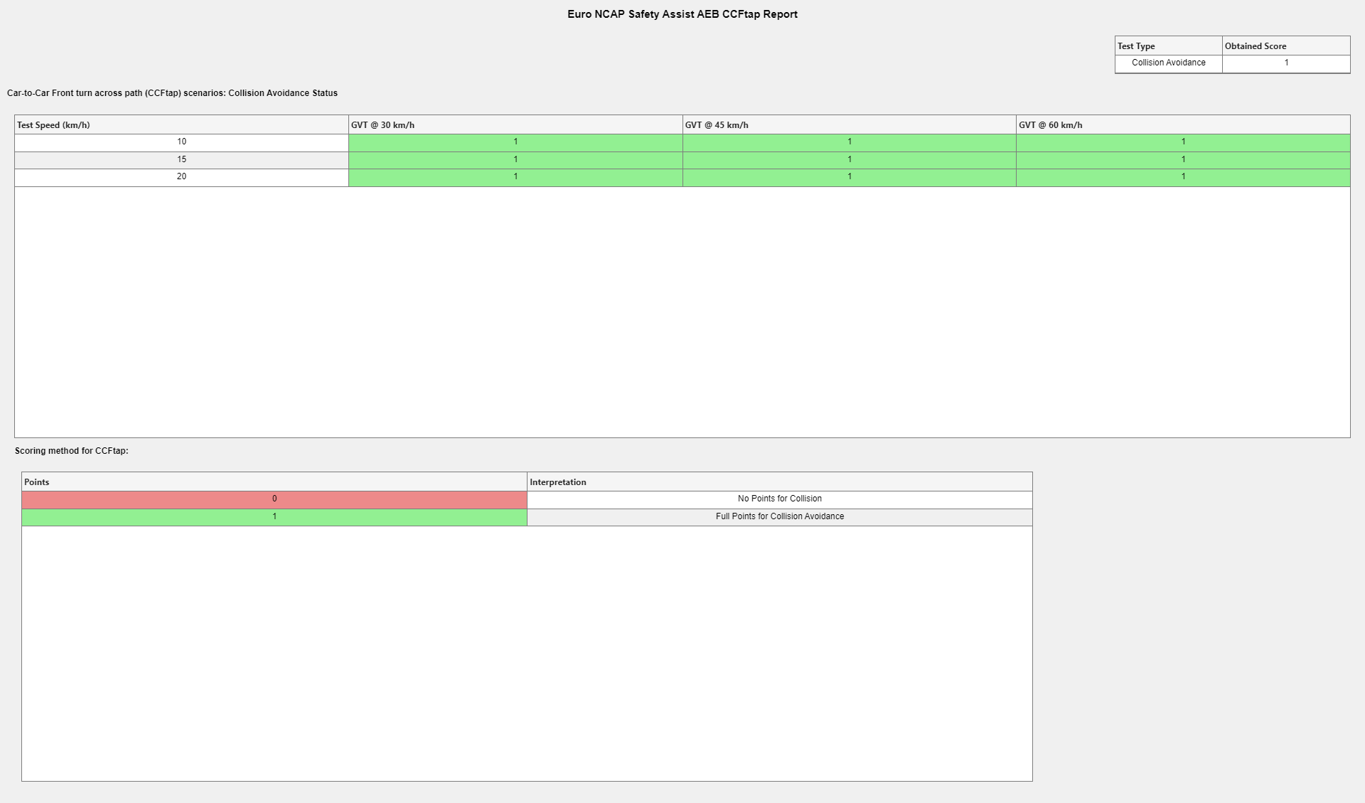This screenshot has height=803, width=1365.
Task: Select the Obtained Score header
Action: pyautogui.click(x=1285, y=46)
